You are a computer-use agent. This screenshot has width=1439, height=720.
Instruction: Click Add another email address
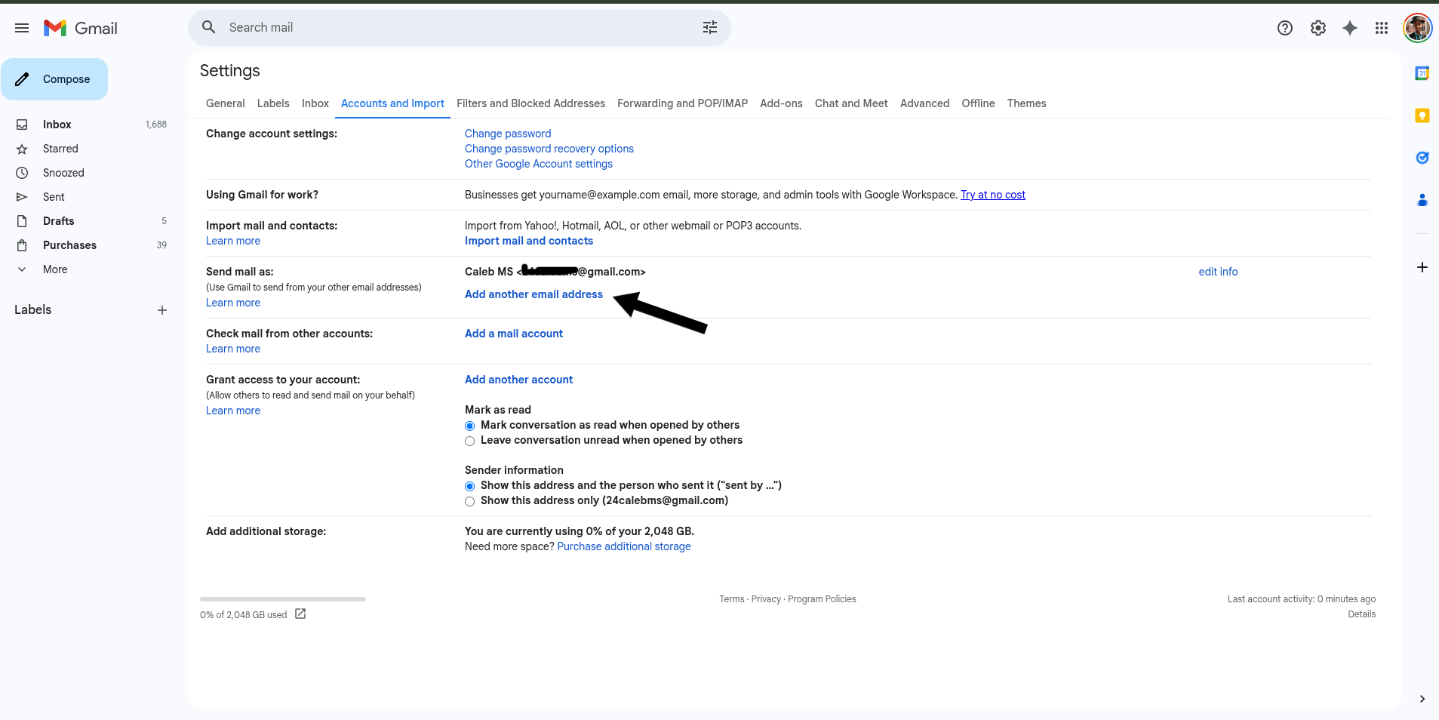533,294
